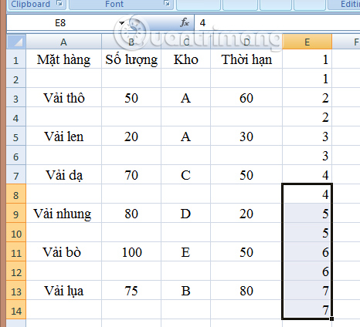Select row 14 header
The image size is (360, 327).
coord(16,309)
